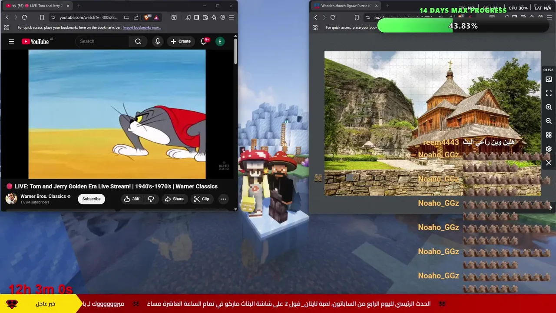The image size is (556, 313).
Task: Open Warner Bros. Classics channel name
Action: (x=43, y=196)
